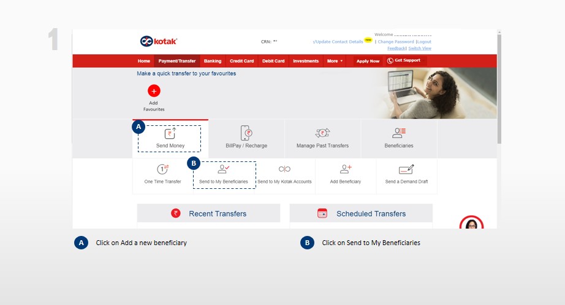
Task: Open the chat assistant avatar
Action: pyautogui.click(x=471, y=222)
